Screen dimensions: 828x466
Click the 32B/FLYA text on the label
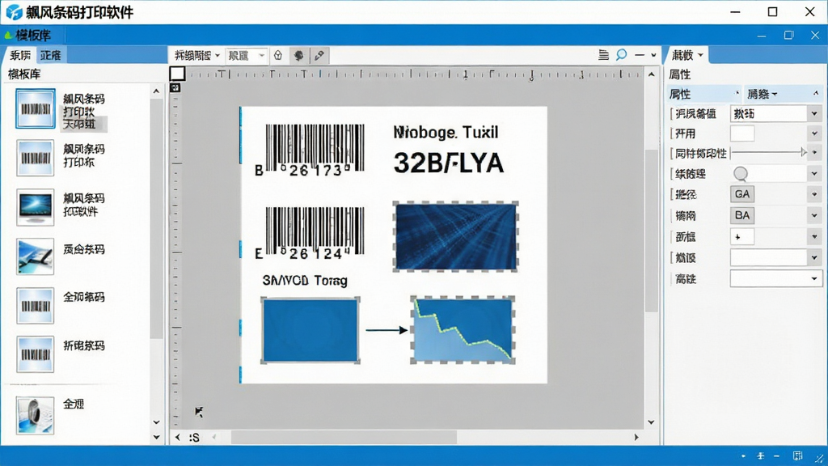pos(448,163)
